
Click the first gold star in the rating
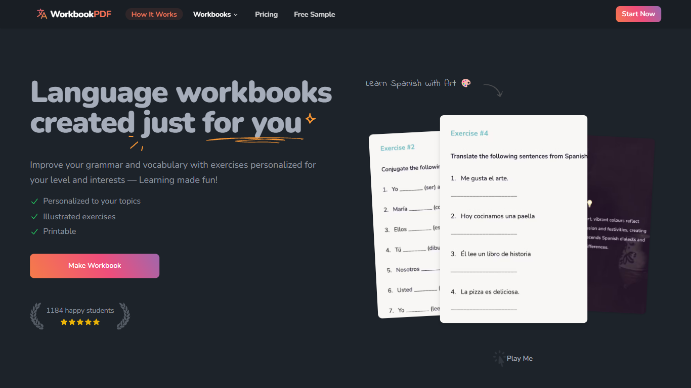[x=63, y=321]
